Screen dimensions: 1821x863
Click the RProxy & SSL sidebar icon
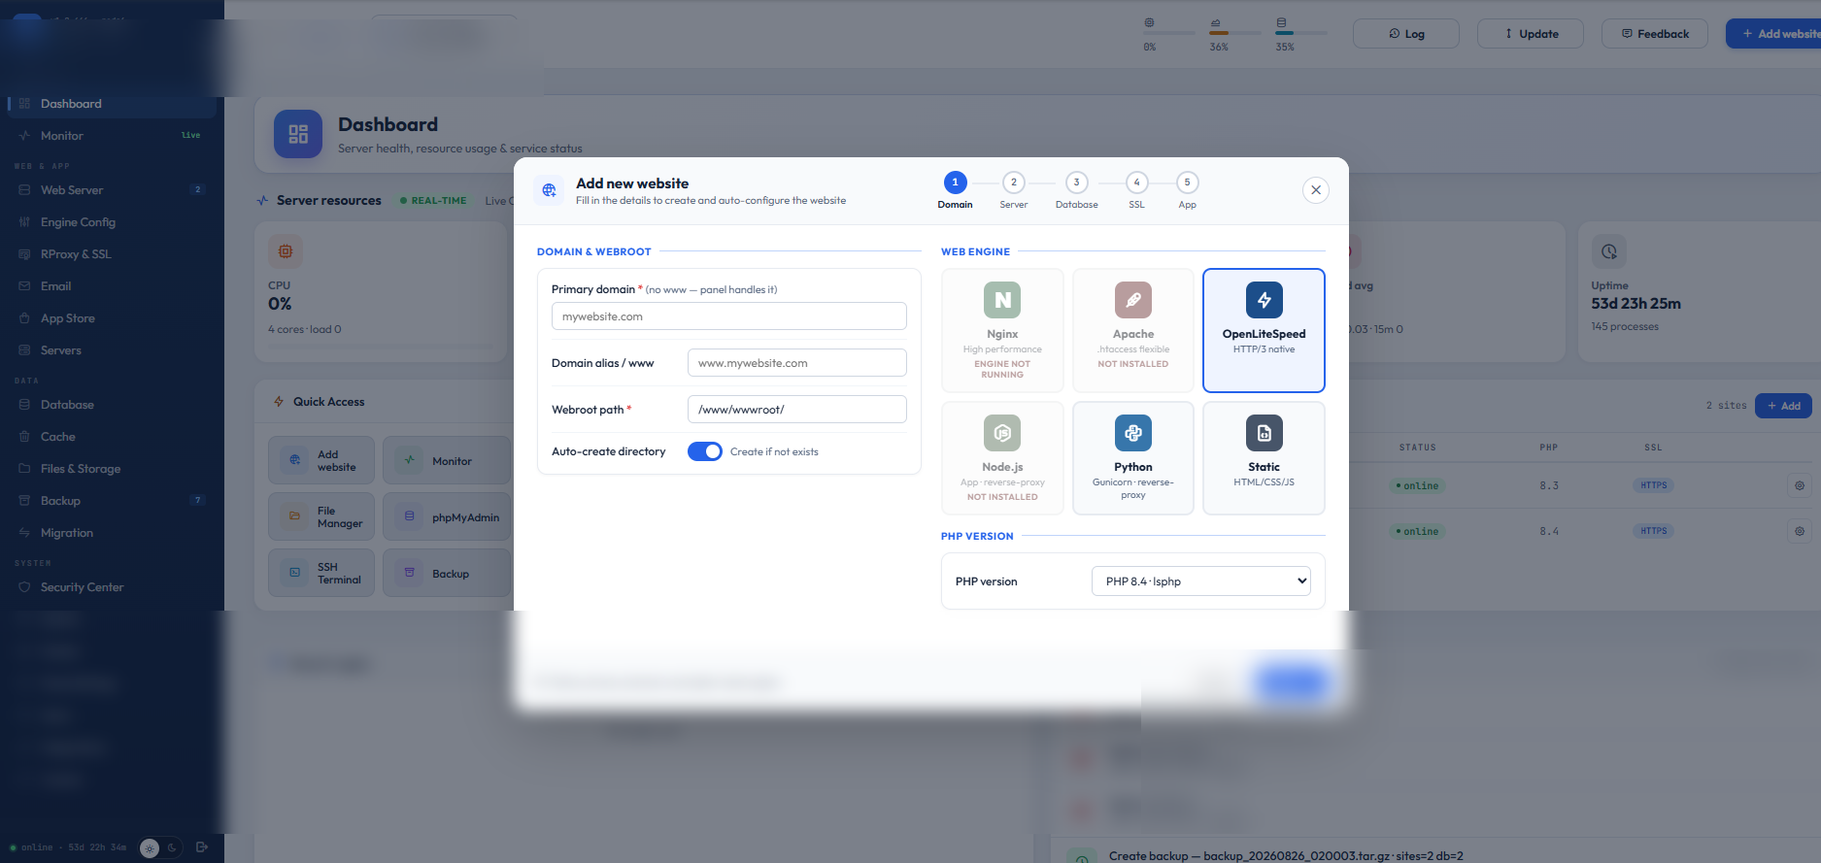click(x=24, y=254)
